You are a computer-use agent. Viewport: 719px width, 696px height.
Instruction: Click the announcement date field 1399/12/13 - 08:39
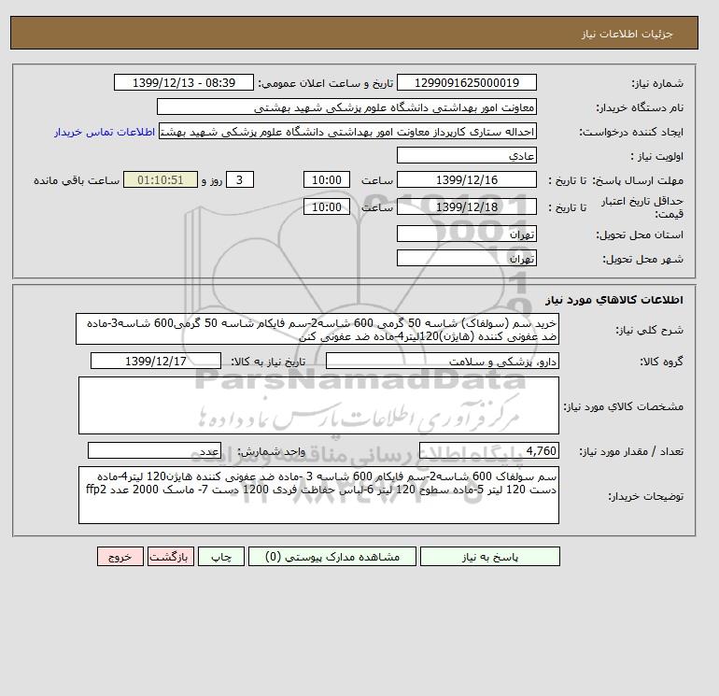click(183, 82)
